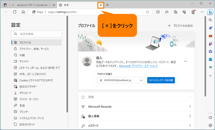Open the profile avatar in toolbar
This screenshot has height=130, width=215.
[193, 12]
